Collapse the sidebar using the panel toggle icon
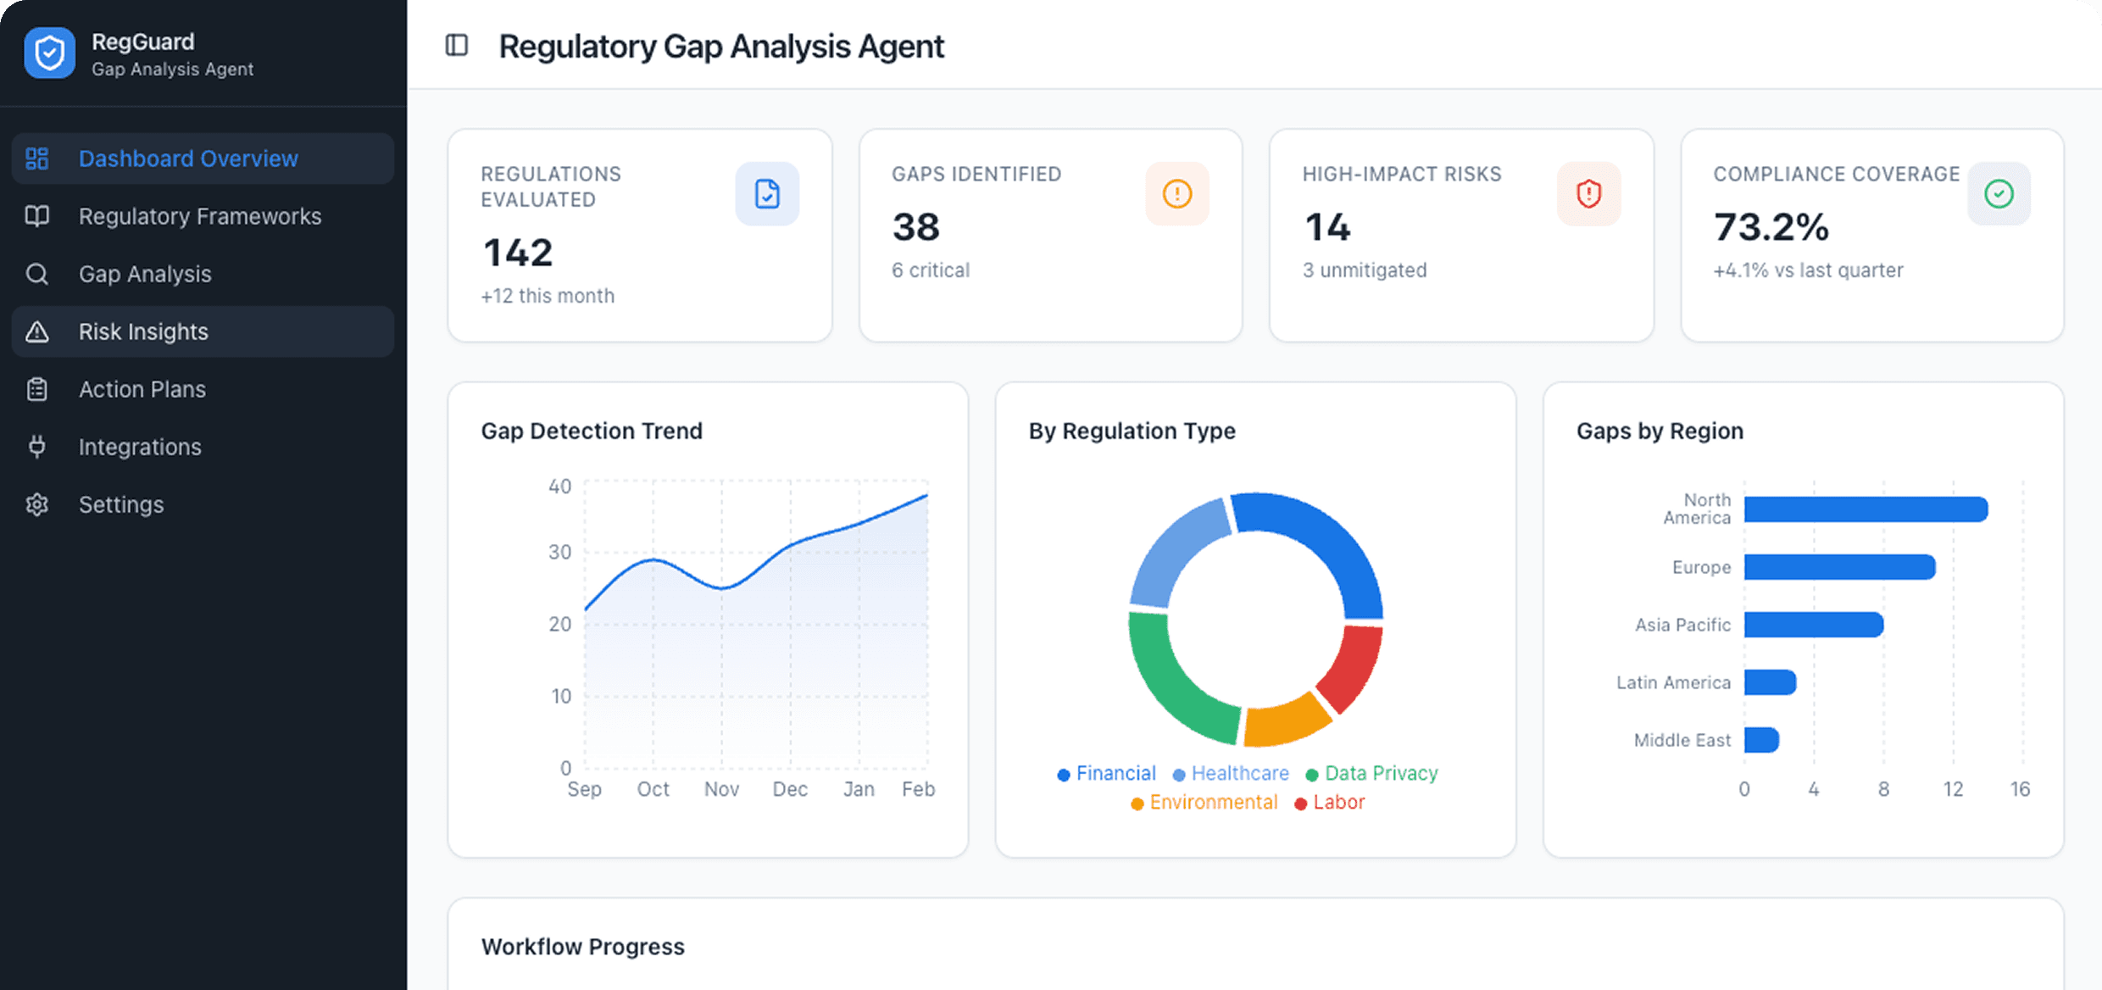This screenshot has width=2102, height=990. (x=456, y=46)
